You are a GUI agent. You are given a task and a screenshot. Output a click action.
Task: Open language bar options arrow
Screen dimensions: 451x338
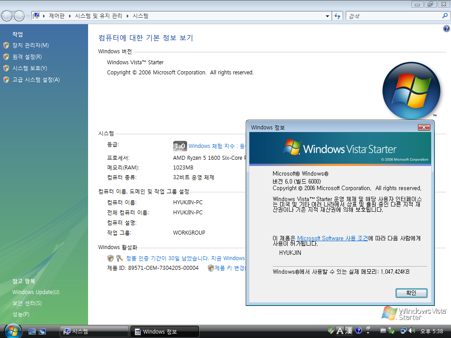(x=368, y=333)
